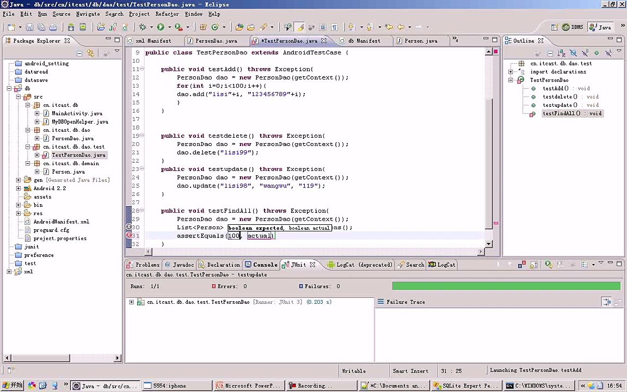Image resolution: width=627 pixels, height=392 pixels.
Task: Toggle Hide Fields in Outline toolbar
Action: 573,53
